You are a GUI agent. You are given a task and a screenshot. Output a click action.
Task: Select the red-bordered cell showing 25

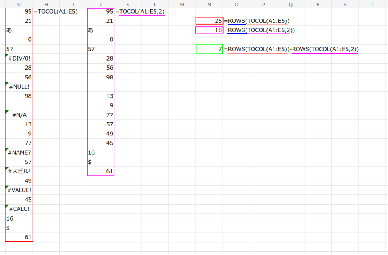pyautogui.click(x=209, y=21)
